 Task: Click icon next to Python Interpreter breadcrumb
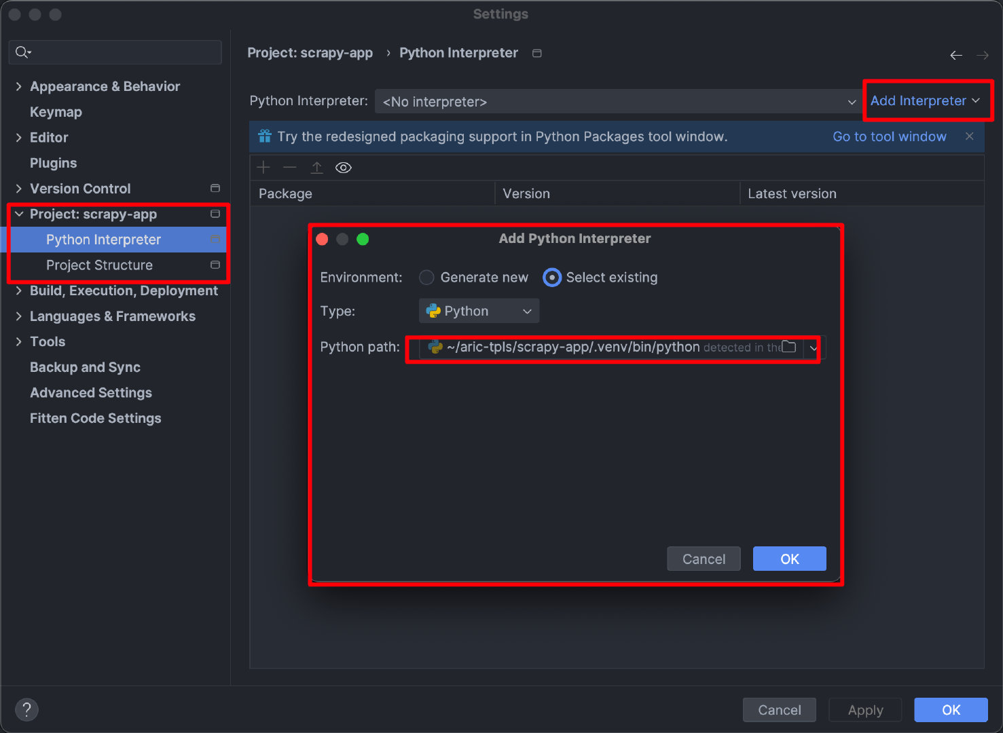pos(537,53)
